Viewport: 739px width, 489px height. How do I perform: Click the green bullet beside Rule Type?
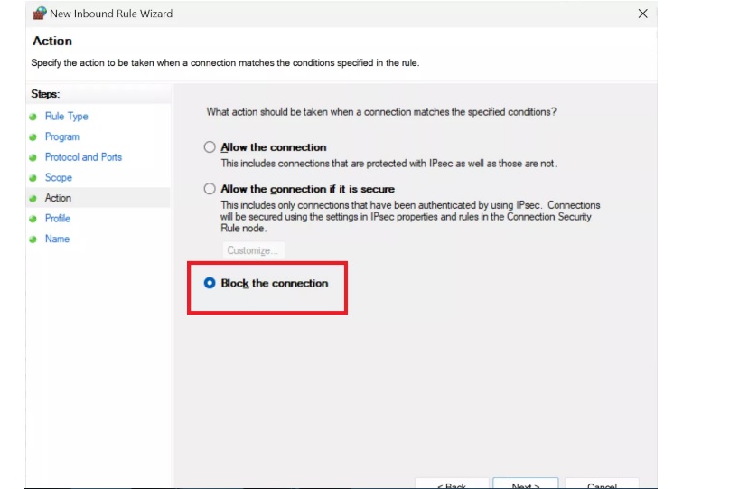tap(33, 117)
